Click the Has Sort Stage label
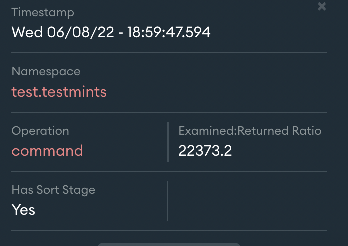The image size is (348, 246). coord(53,190)
